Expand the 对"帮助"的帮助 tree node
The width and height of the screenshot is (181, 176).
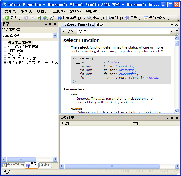[5, 62]
